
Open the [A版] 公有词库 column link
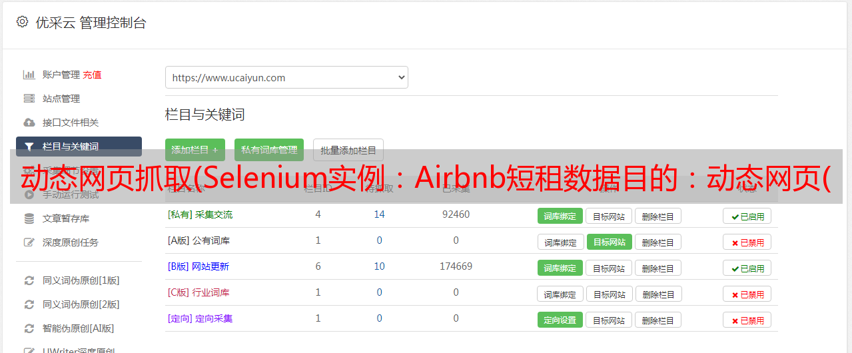pyautogui.click(x=199, y=240)
